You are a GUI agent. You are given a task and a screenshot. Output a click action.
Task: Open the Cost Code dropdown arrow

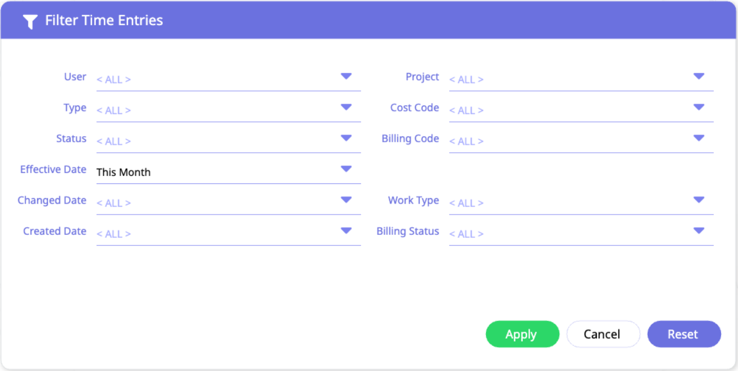pos(699,107)
